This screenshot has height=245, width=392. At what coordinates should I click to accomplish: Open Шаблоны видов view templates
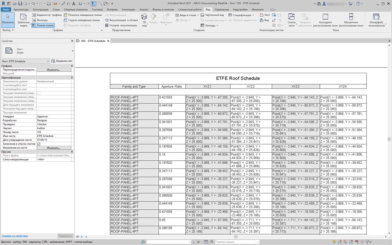tap(24, 20)
